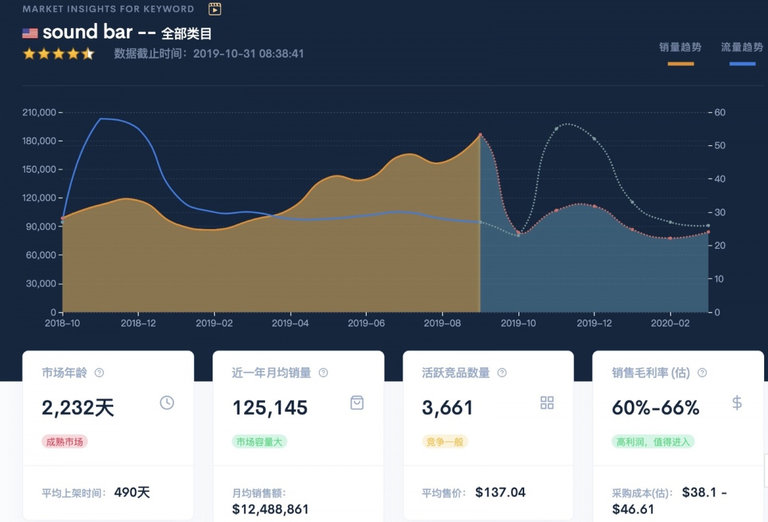
Task: Click the five-star rating under sound bar
Action: click(x=58, y=54)
